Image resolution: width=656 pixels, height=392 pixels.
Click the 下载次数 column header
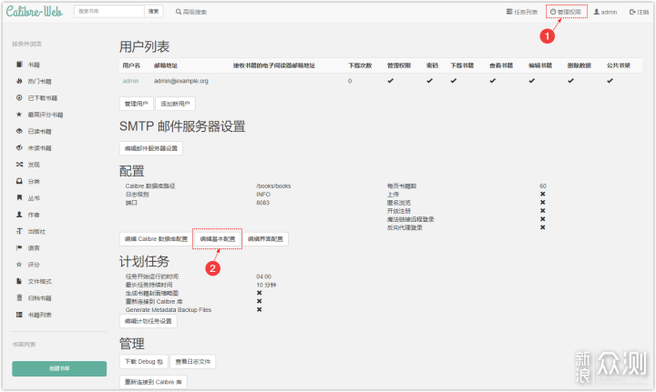coord(360,65)
